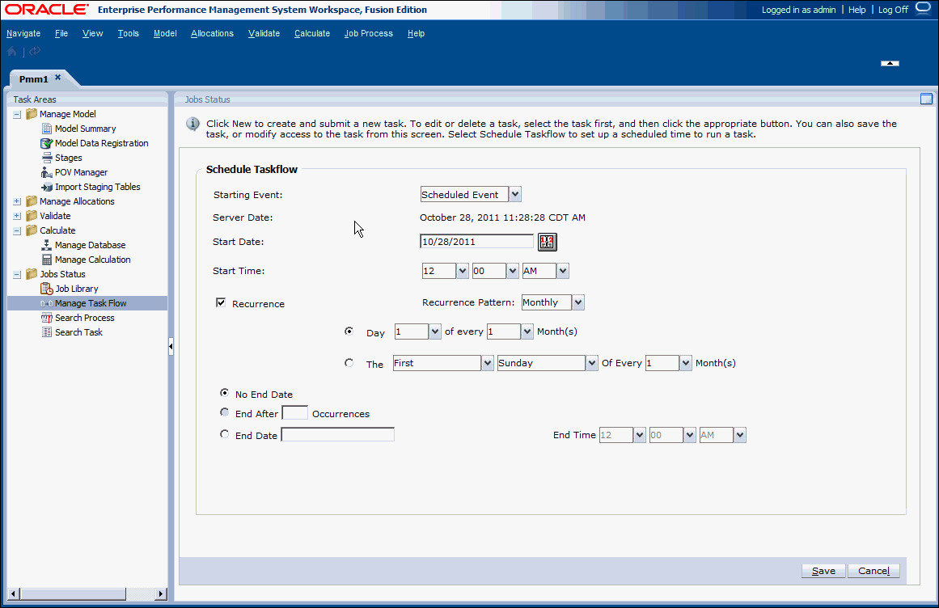
Task: Click the Log Off link
Action: (x=892, y=9)
